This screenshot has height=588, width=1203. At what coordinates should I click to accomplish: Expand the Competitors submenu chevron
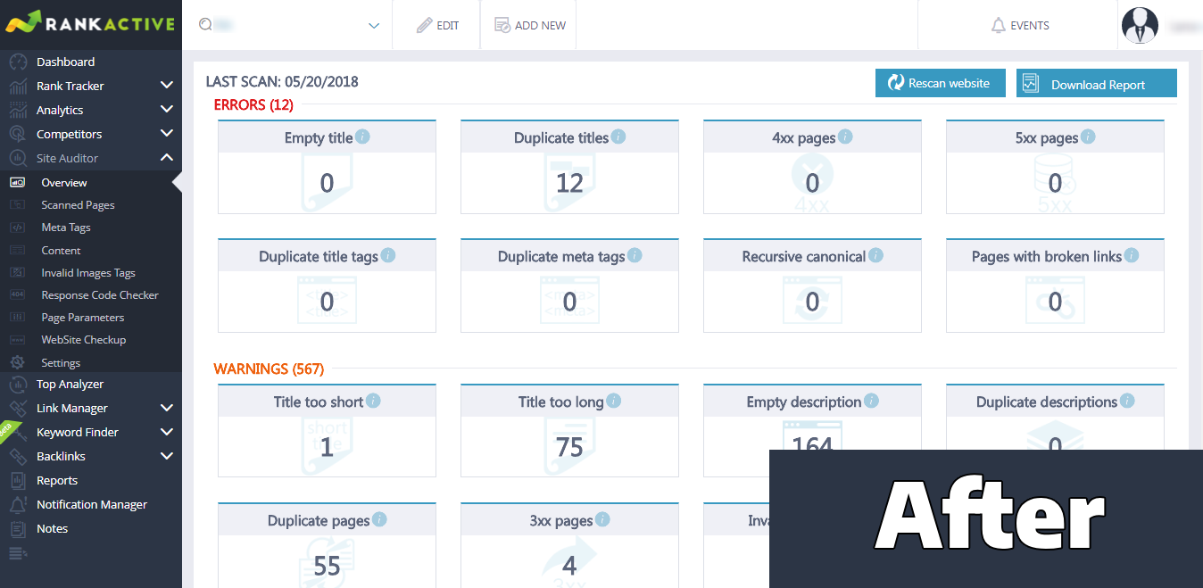[166, 134]
